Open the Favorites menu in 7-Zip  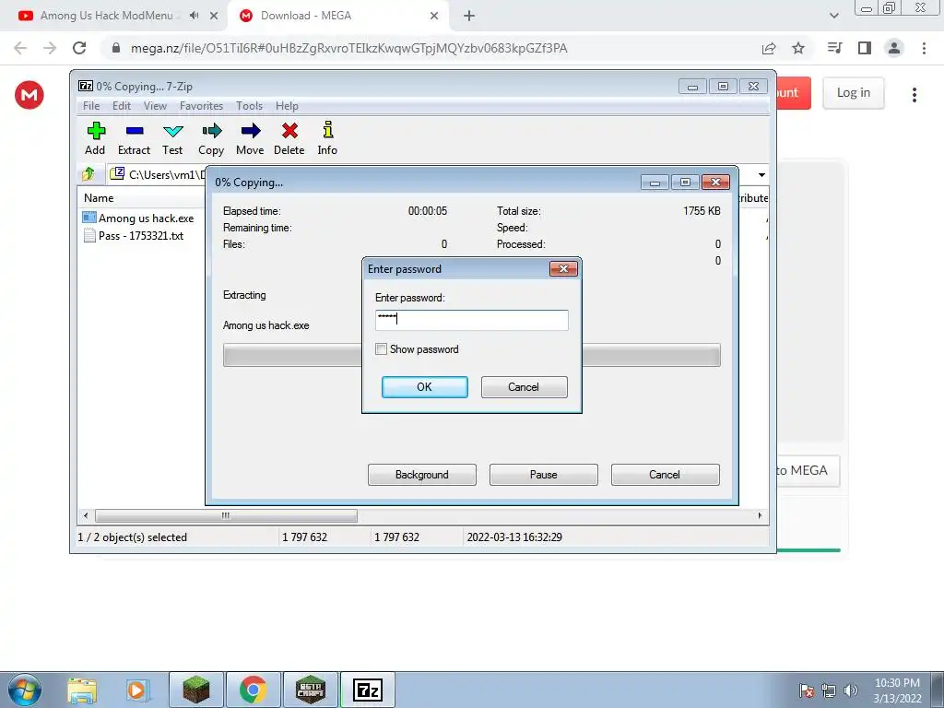coord(202,106)
